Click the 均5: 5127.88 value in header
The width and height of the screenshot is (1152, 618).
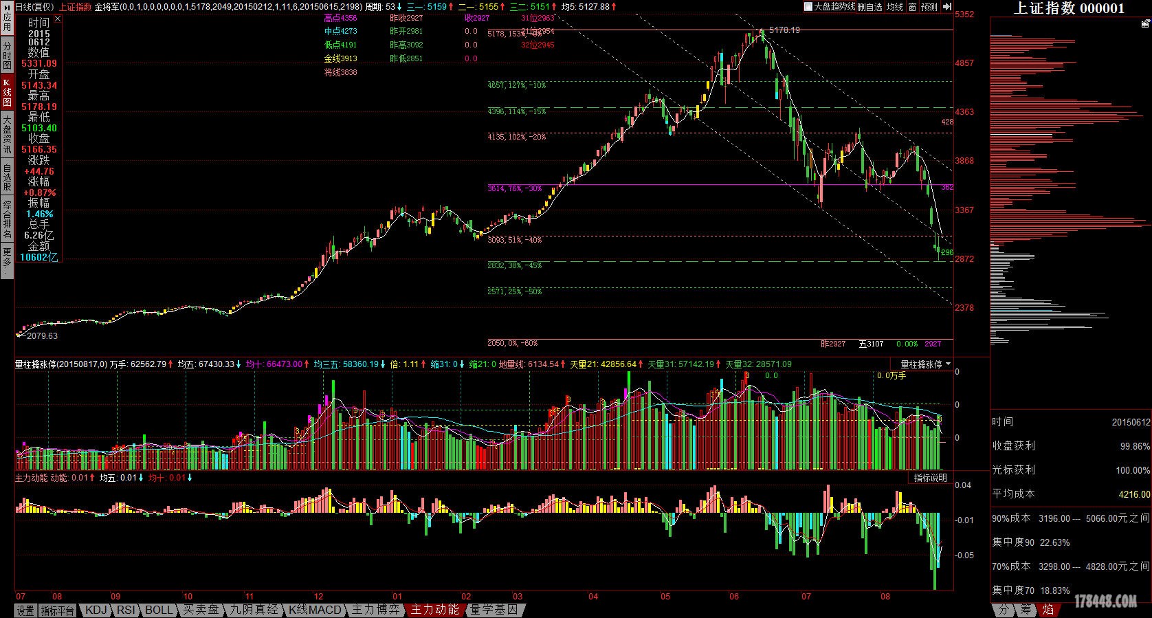pos(585,6)
